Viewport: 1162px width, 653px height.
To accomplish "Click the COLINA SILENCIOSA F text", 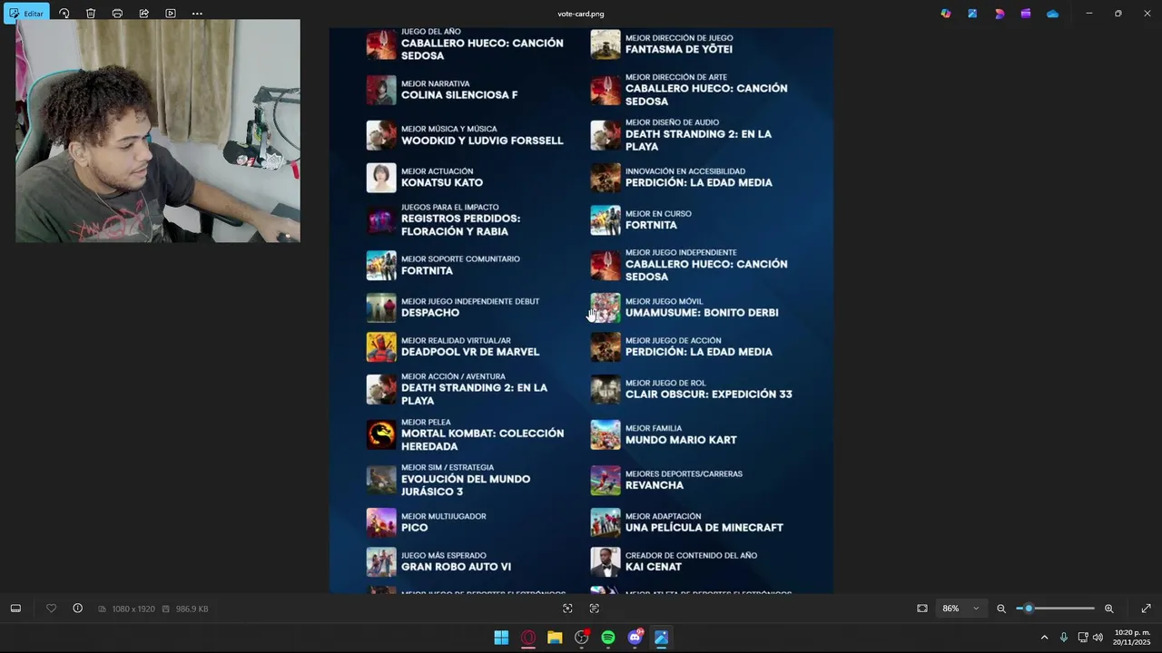I will [x=459, y=95].
